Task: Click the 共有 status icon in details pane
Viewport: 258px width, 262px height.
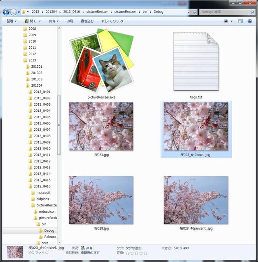Action: pyautogui.click(x=83, y=248)
